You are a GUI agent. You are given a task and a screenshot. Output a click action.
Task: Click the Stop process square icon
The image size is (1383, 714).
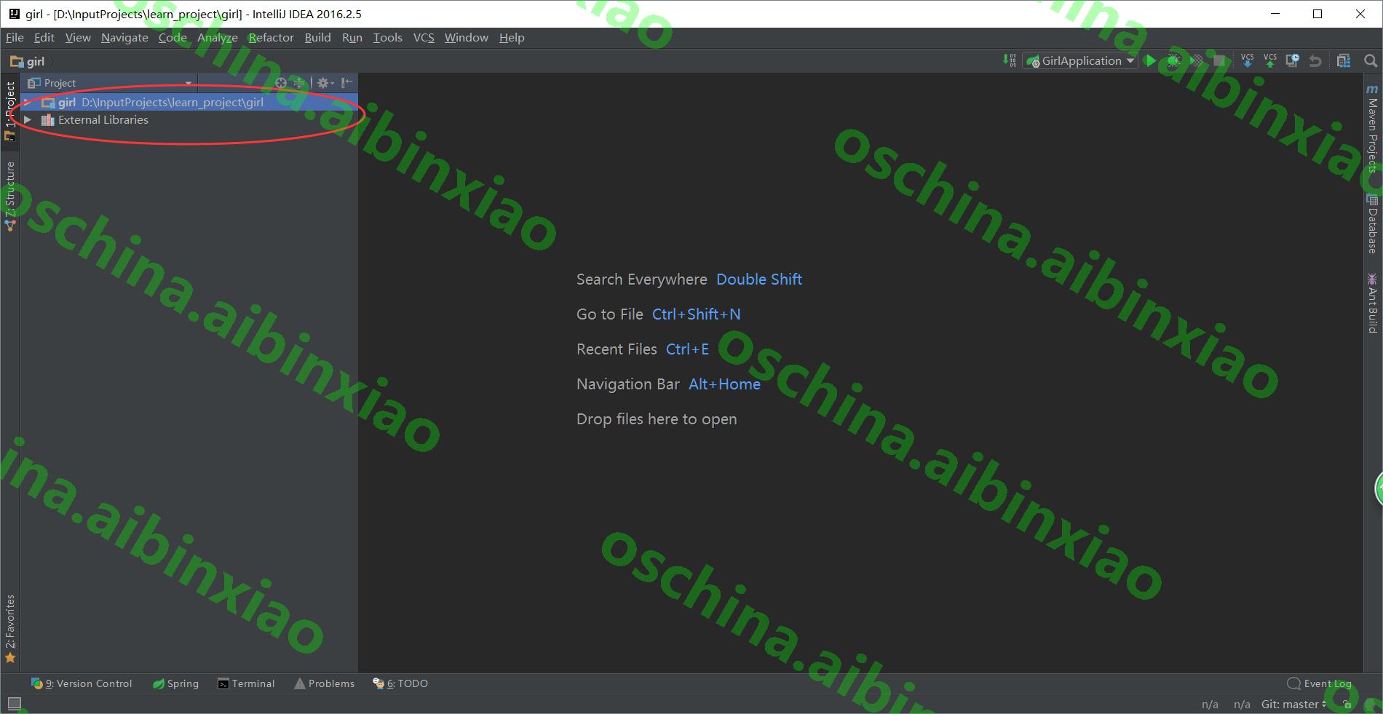coord(1220,60)
